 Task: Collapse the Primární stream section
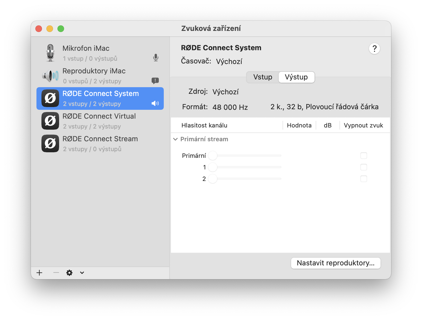pos(175,139)
